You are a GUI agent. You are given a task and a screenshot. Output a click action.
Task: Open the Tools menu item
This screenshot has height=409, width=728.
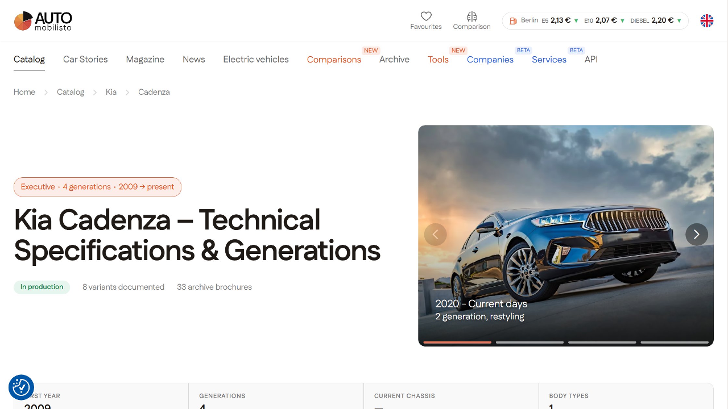(x=438, y=60)
